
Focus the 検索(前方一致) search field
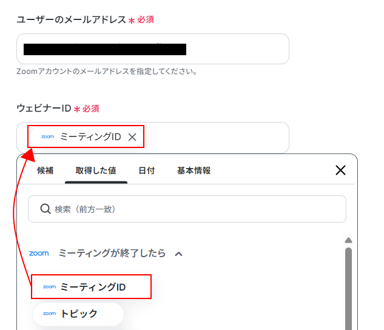click(187, 209)
